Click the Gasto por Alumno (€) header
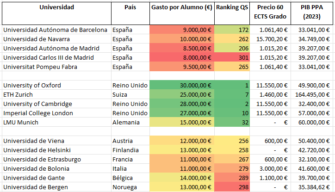The height and width of the screenshot is (192, 335). pos(182,13)
